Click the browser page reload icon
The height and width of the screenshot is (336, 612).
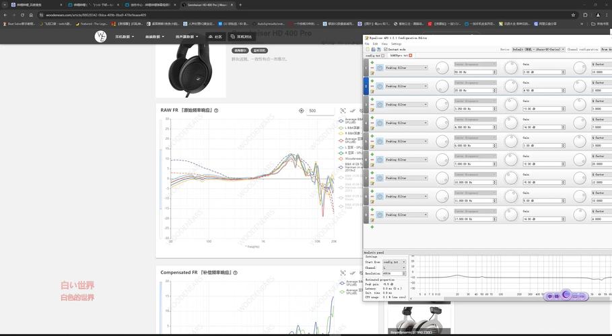(24, 14)
